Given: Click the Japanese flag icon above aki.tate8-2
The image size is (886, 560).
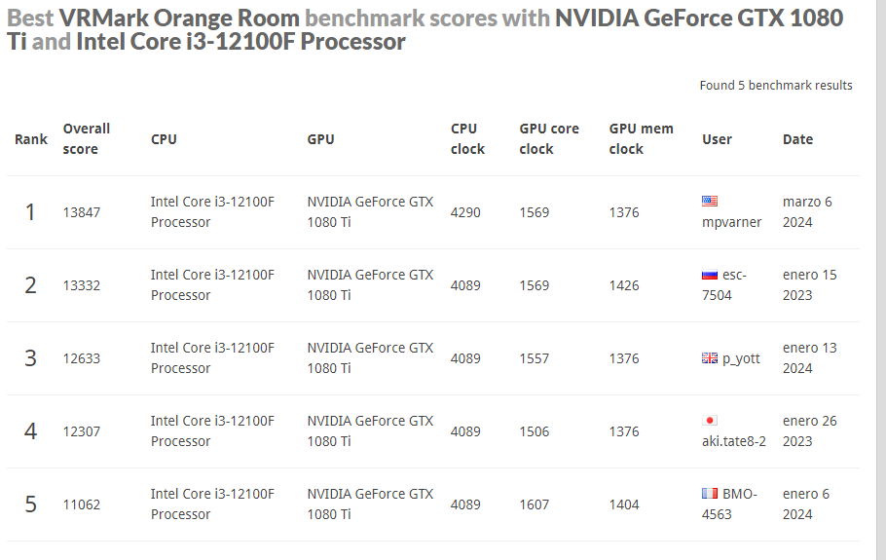Looking at the screenshot, I should [x=710, y=421].
